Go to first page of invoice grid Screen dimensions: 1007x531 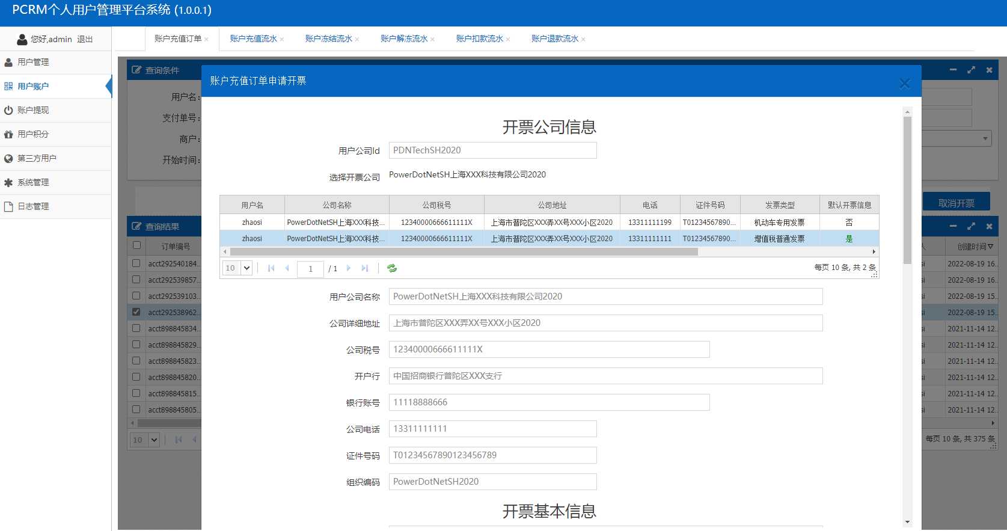(x=271, y=268)
